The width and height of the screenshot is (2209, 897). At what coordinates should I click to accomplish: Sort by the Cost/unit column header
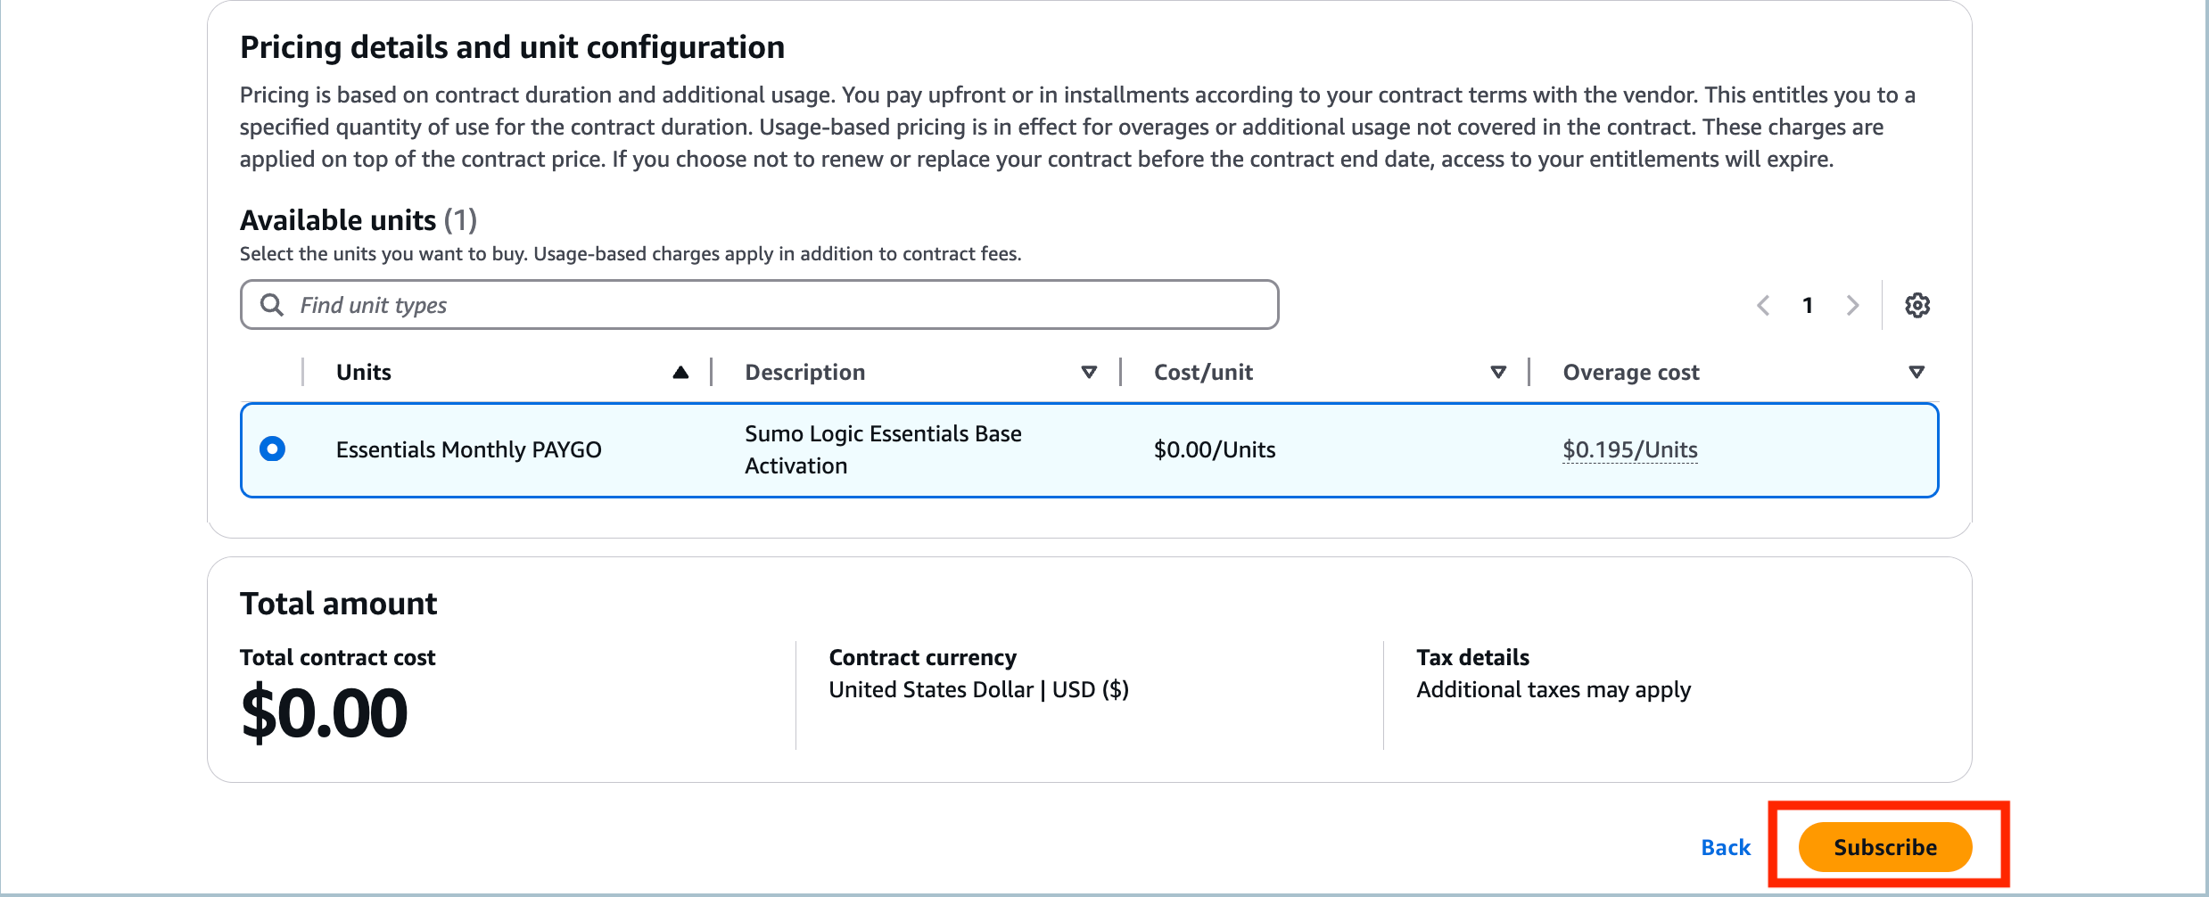1203,372
